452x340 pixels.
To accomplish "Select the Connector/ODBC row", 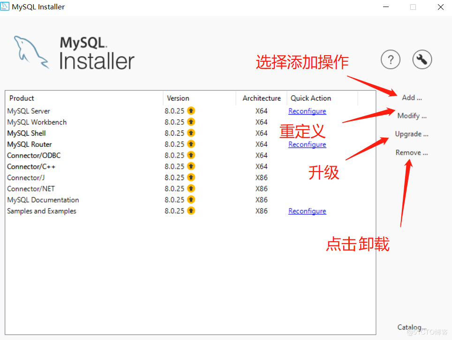I will tap(190, 155).
